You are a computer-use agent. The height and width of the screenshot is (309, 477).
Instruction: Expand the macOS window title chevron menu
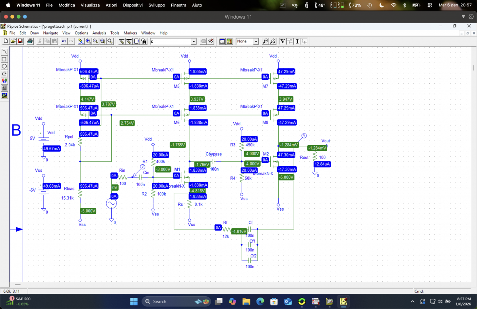pyautogui.click(x=463, y=17)
